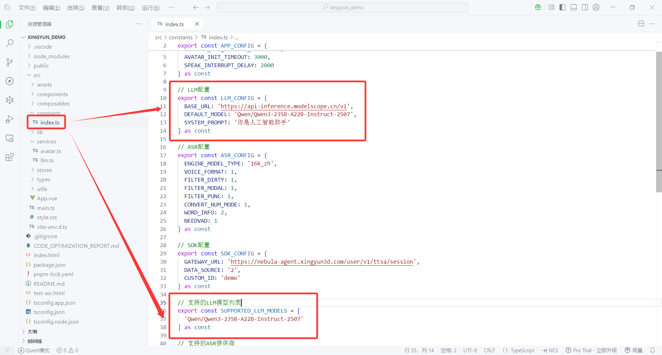The height and width of the screenshot is (355, 662).
Task: Go to line via cursor position indicator
Action: pos(419,350)
